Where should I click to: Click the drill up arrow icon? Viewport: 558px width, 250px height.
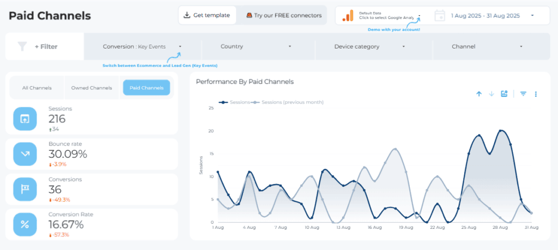click(479, 94)
